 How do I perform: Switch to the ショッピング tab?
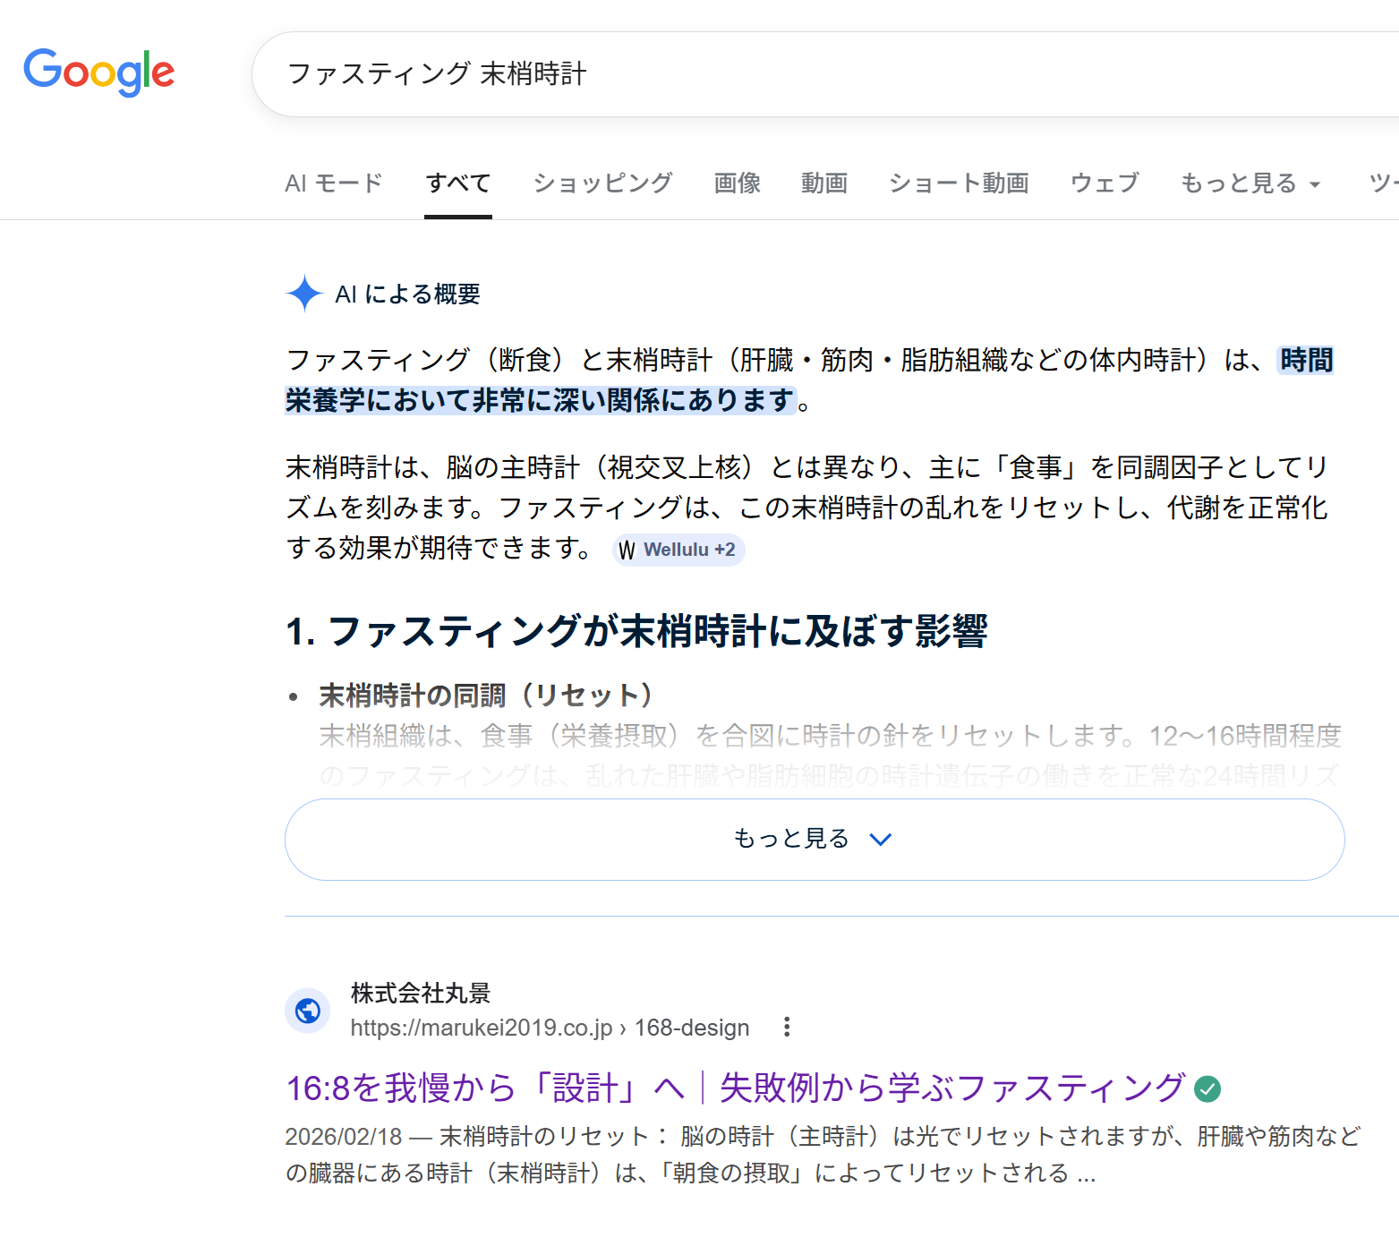pos(601,183)
